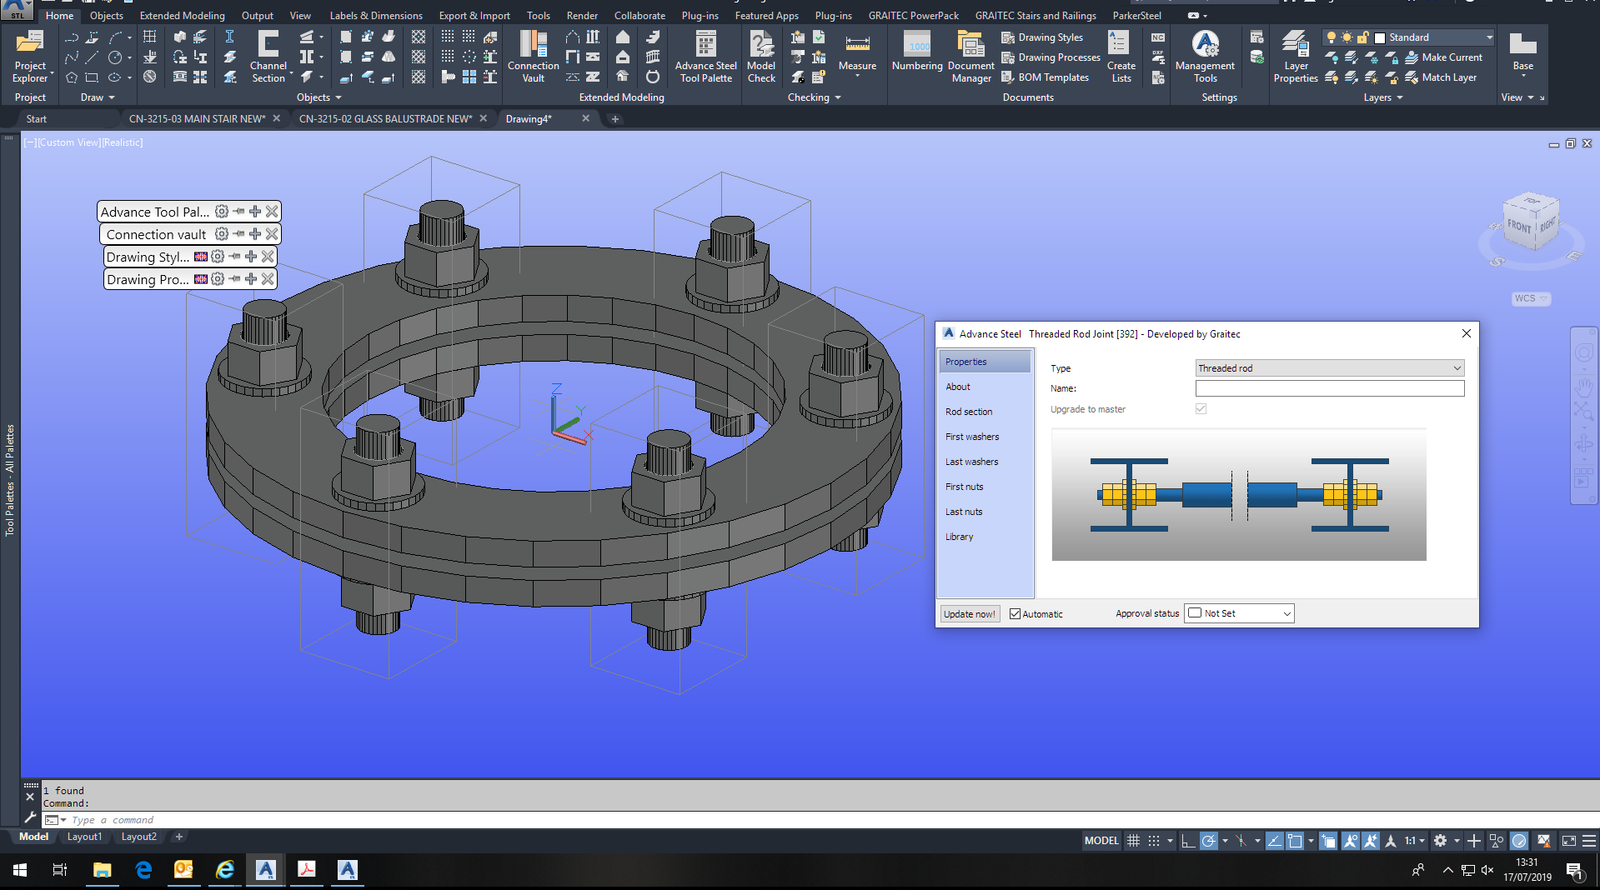Open Management Tools
The width and height of the screenshot is (1600, 890).
tap(1205, 56)
